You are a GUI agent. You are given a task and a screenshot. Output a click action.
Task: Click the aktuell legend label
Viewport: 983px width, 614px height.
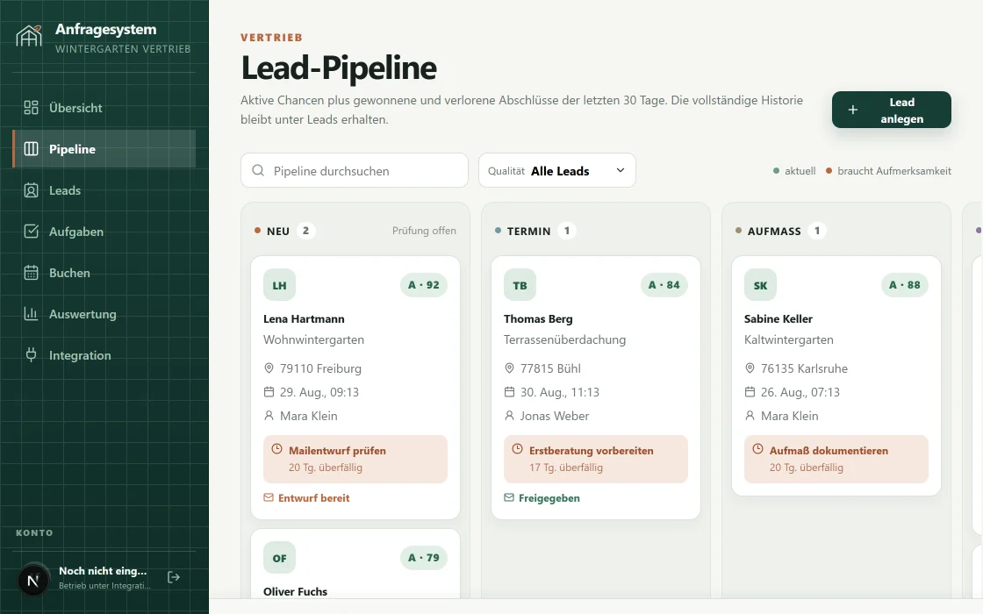800,171
